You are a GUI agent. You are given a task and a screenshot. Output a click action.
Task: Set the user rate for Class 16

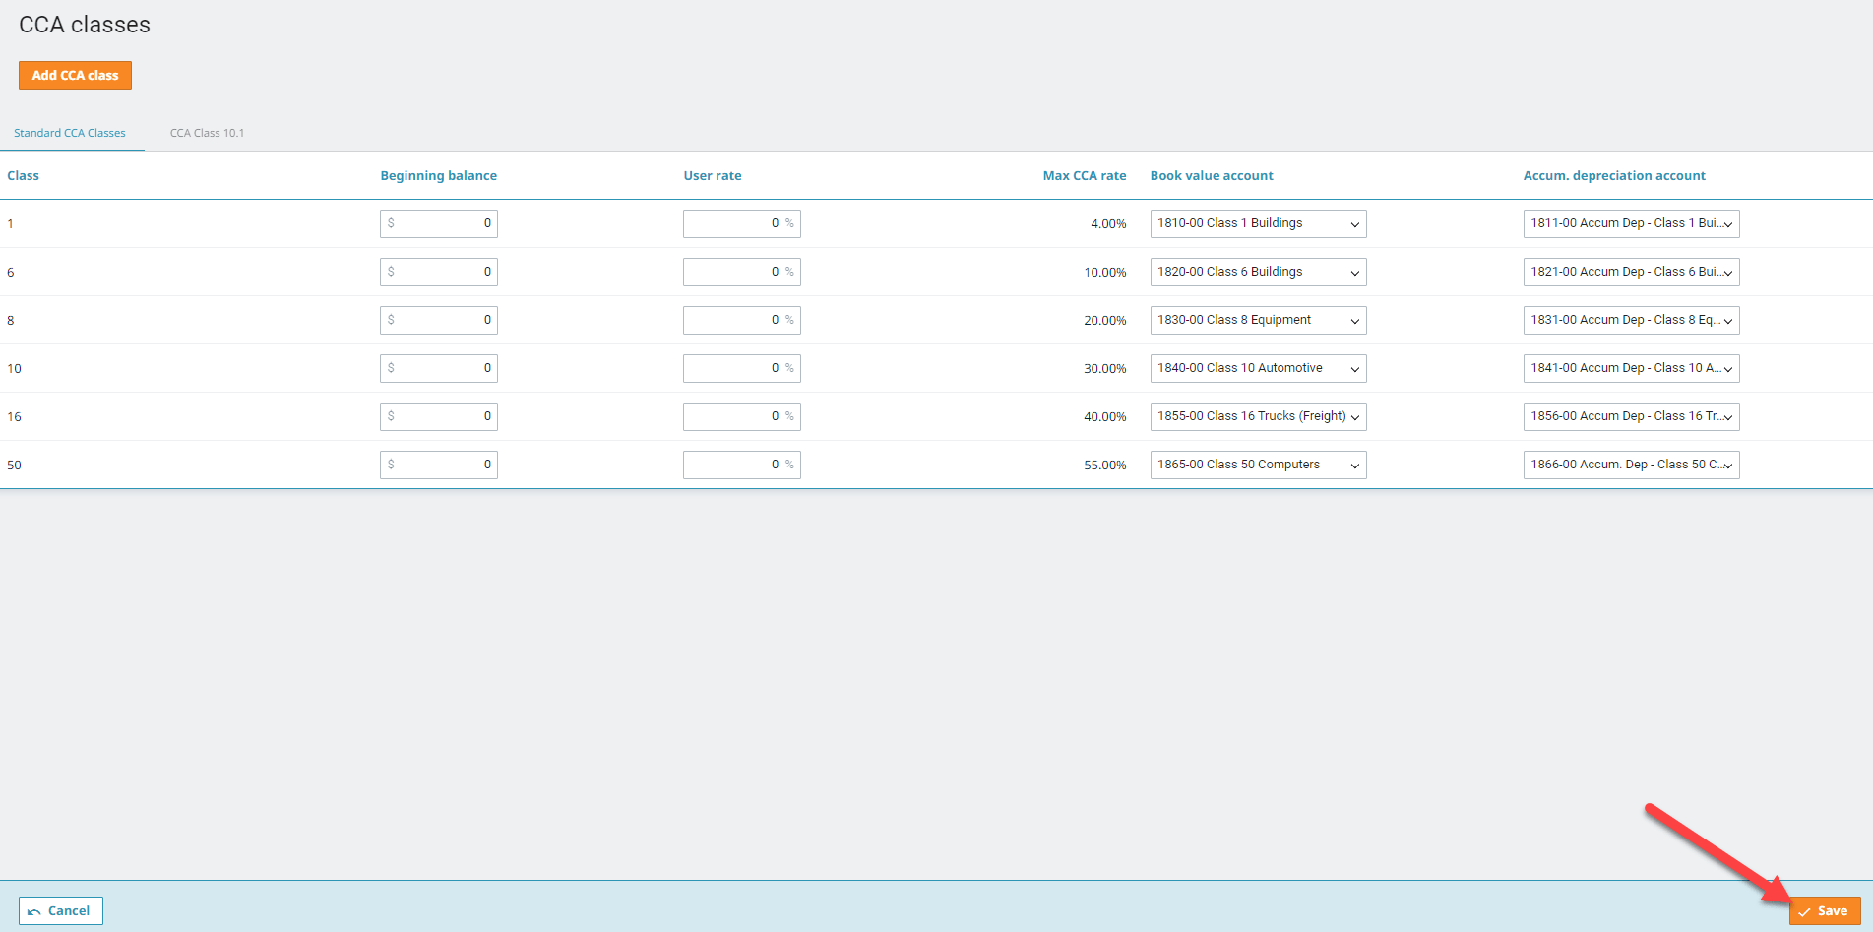coord(742,416)
